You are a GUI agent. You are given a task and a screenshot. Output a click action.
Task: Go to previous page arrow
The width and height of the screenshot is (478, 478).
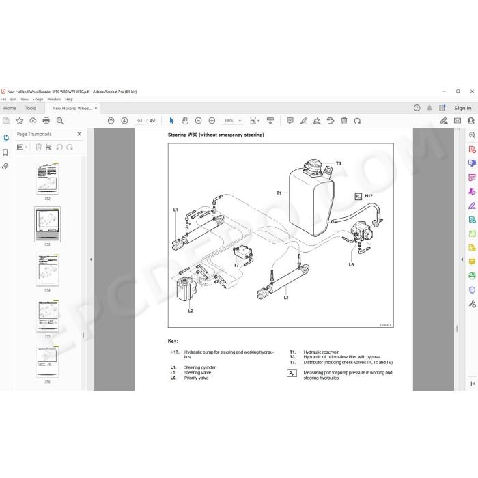[111, 121]
